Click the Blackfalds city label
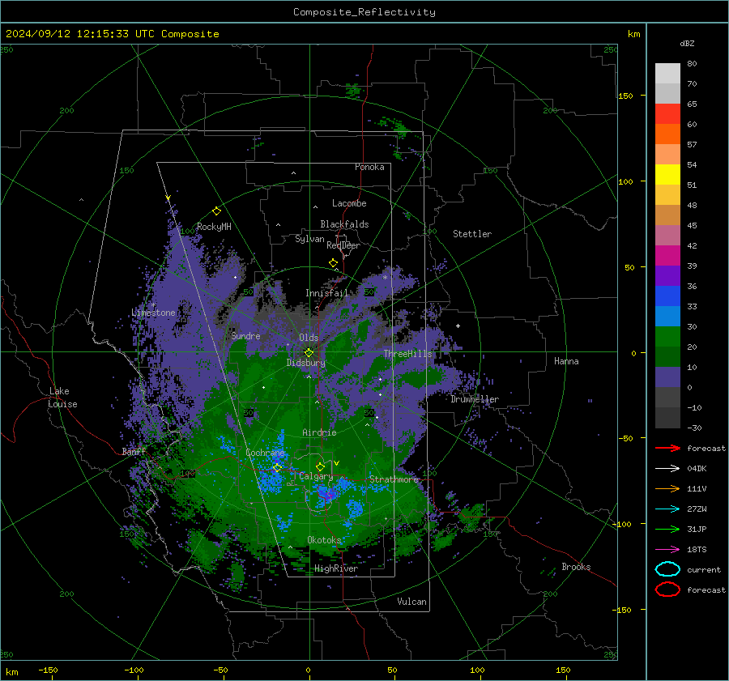 click(344, 224)
